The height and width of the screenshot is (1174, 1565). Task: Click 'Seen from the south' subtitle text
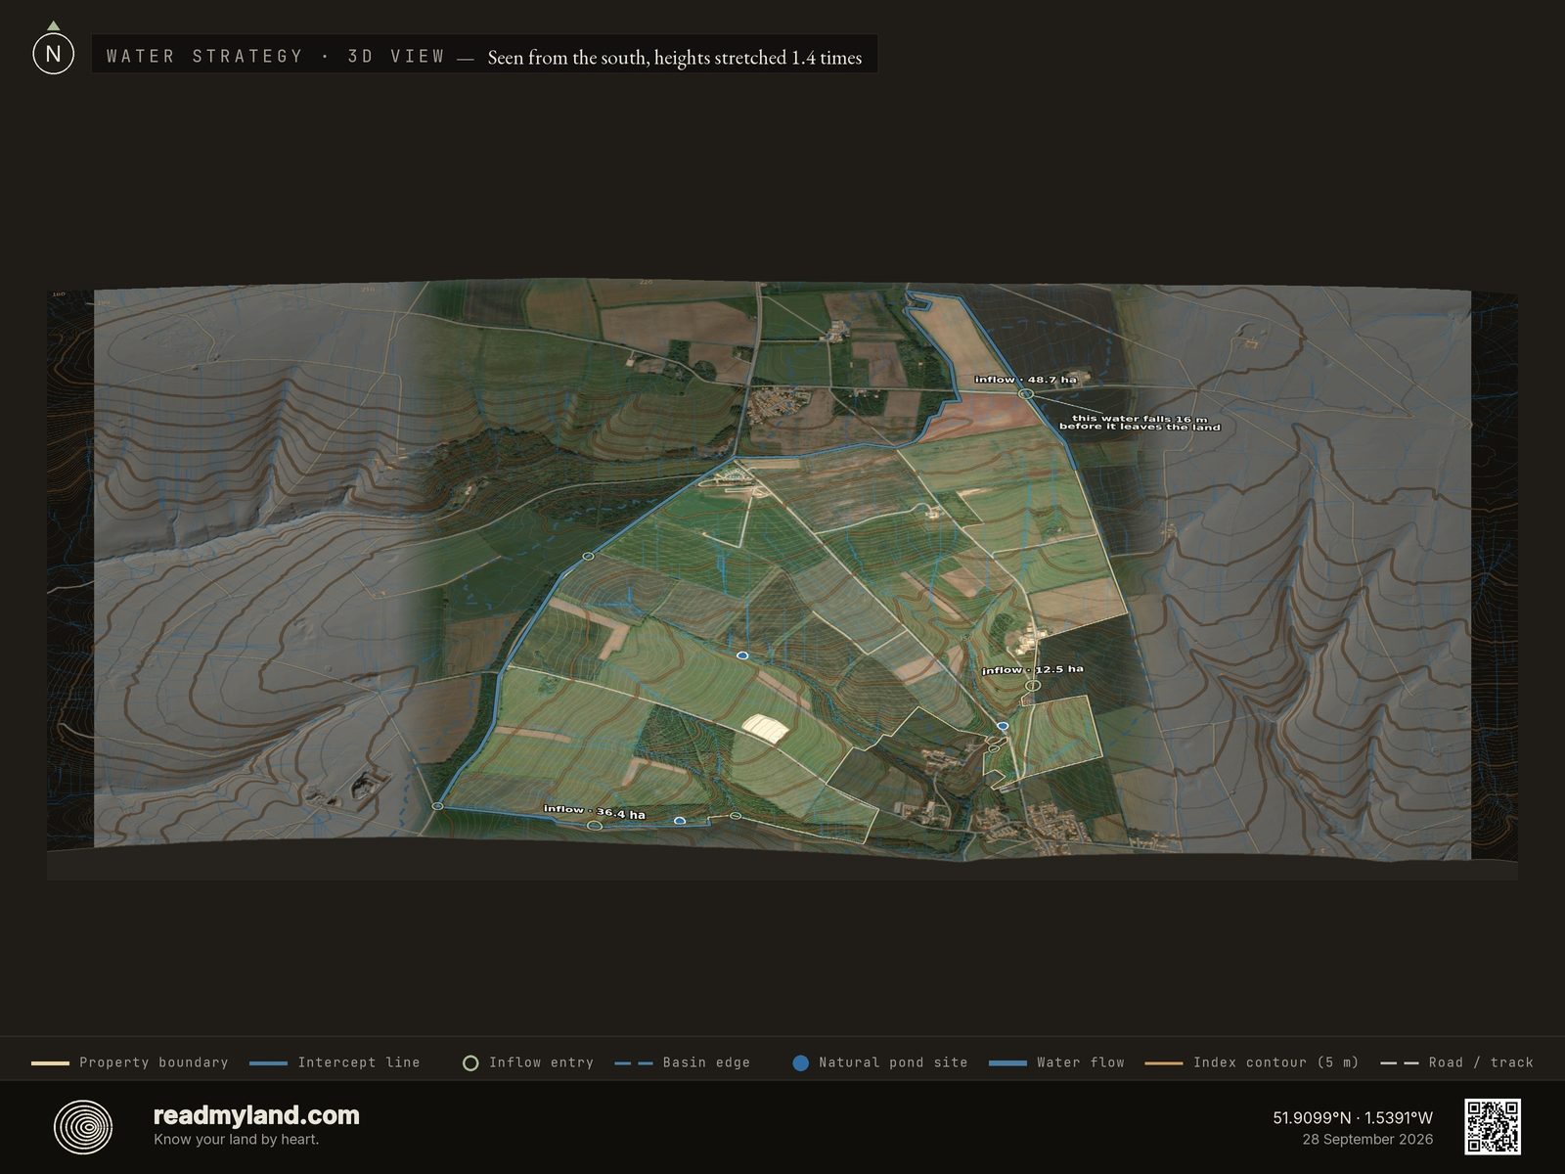point(566,58)
